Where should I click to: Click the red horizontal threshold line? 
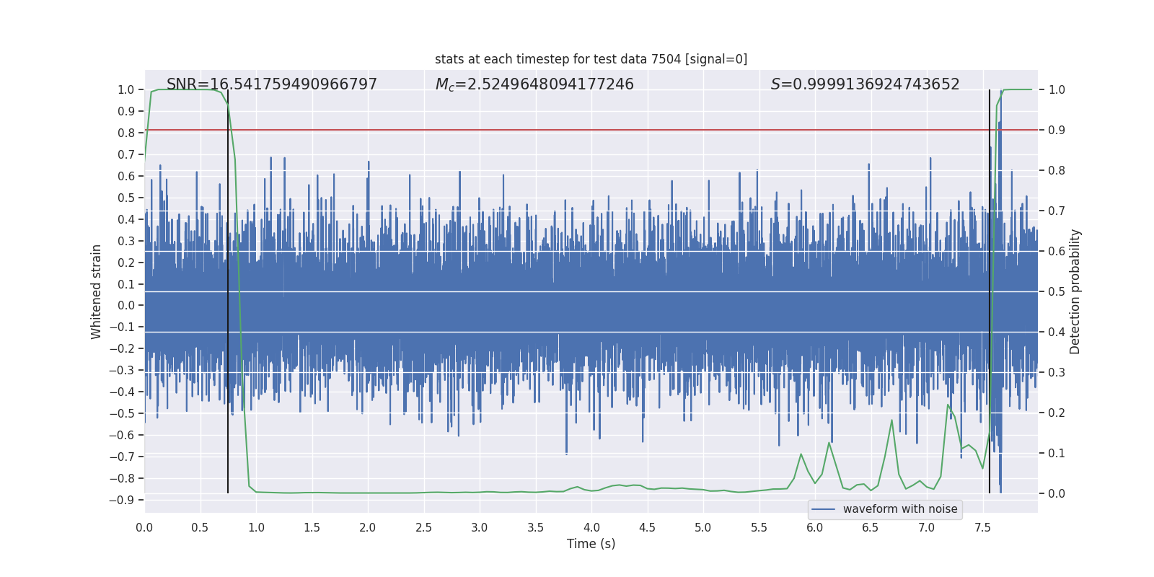click(x=577, y=130)
